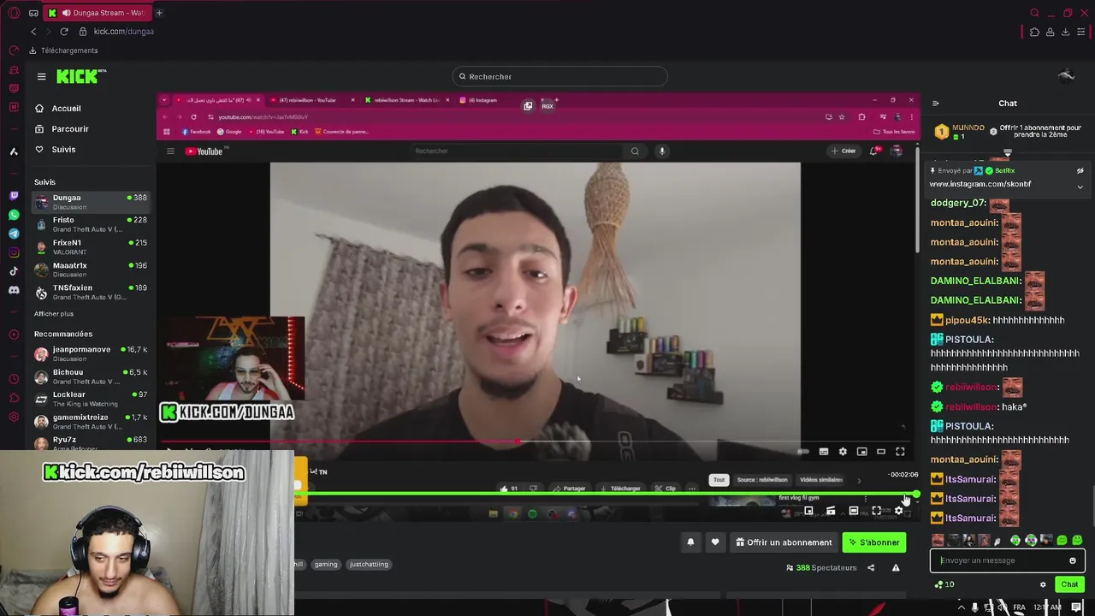Image resolution: width=1095 pixels, height=616 pixels.
Task: Click the S'abonner button
Action: [873, 542]
